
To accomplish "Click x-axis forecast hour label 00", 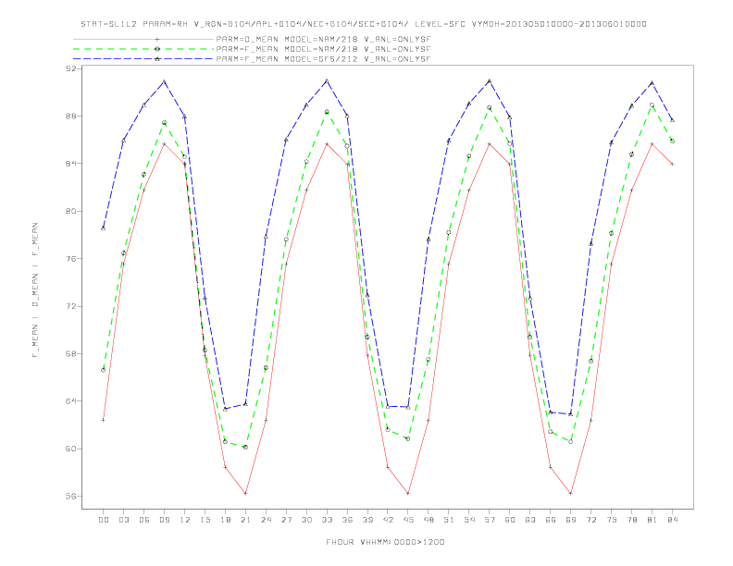I will [104, 520].
